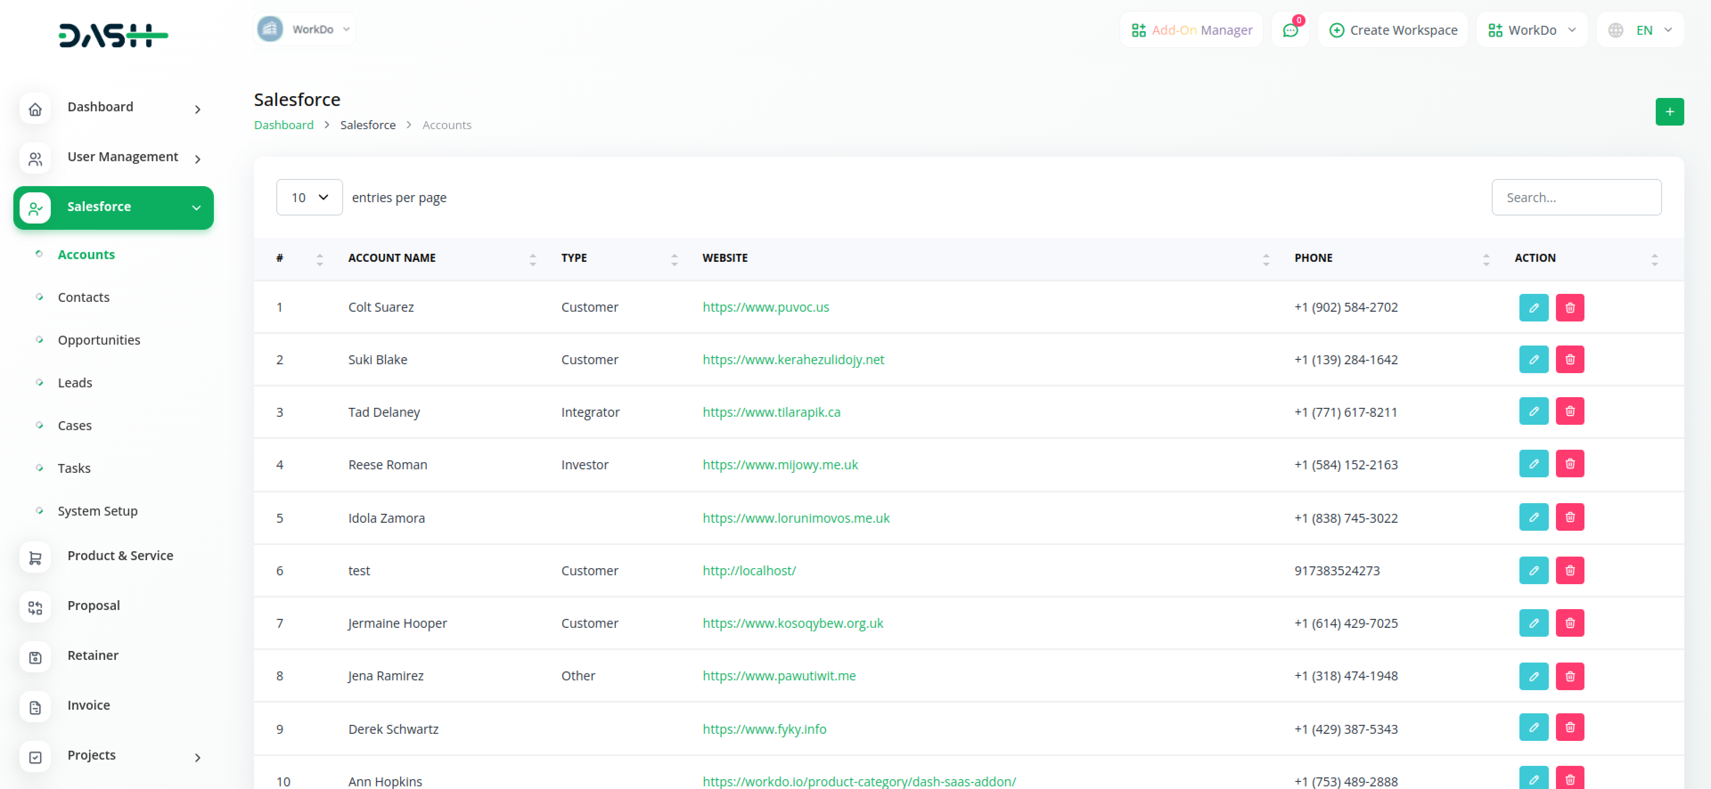Viewport: 1711px width, 789px height.
Task: Expand the Dashboard sidebar menu
Action: (x=114, y=107)
